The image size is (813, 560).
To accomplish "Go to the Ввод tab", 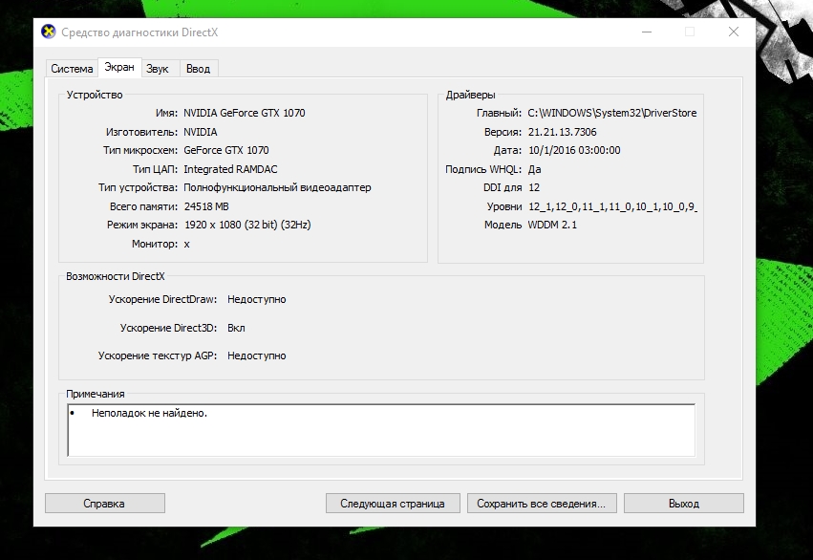I will coord(198,69).
